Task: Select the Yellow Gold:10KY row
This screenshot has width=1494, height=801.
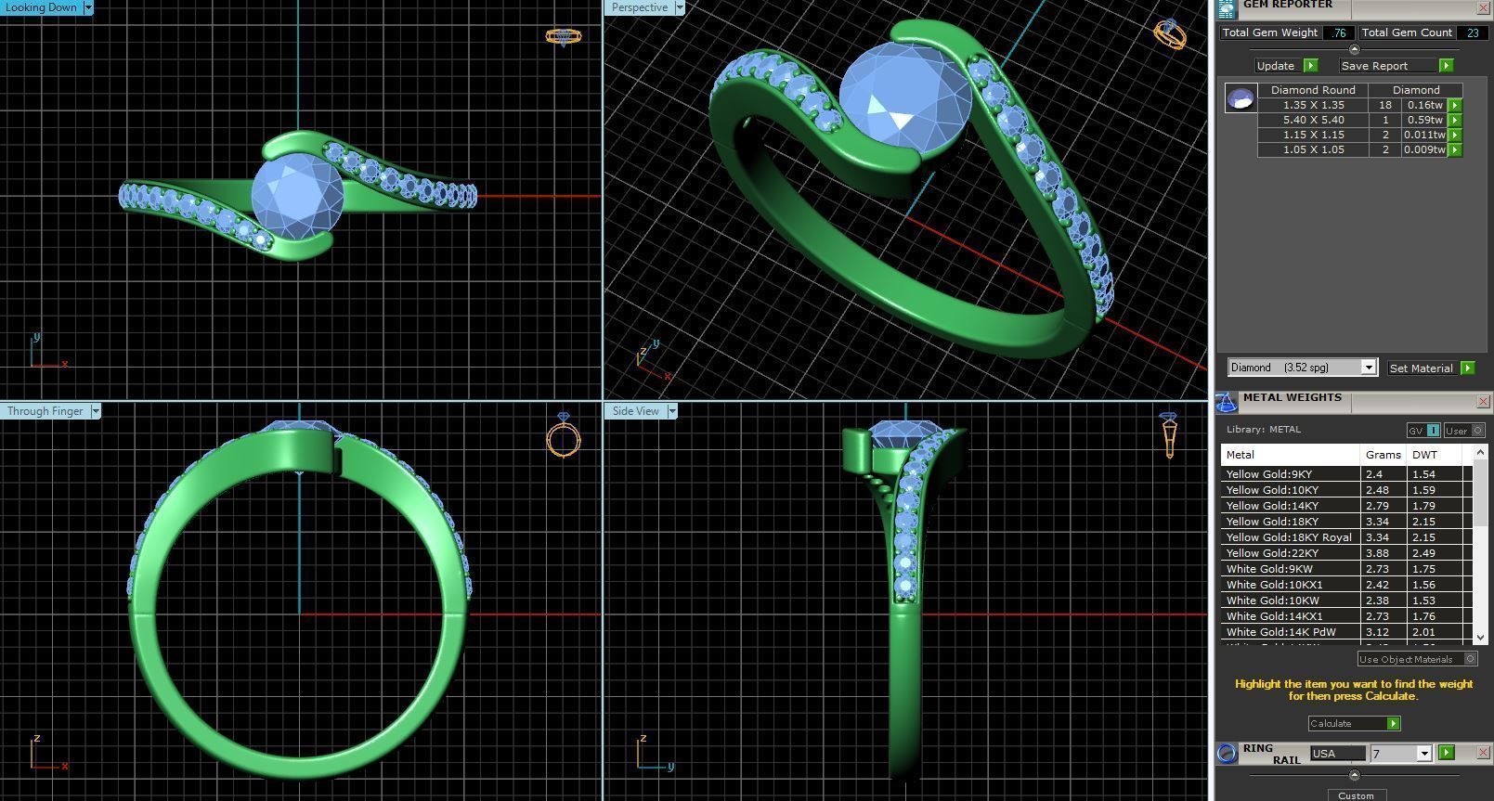Action: [x=1346, y=490]
